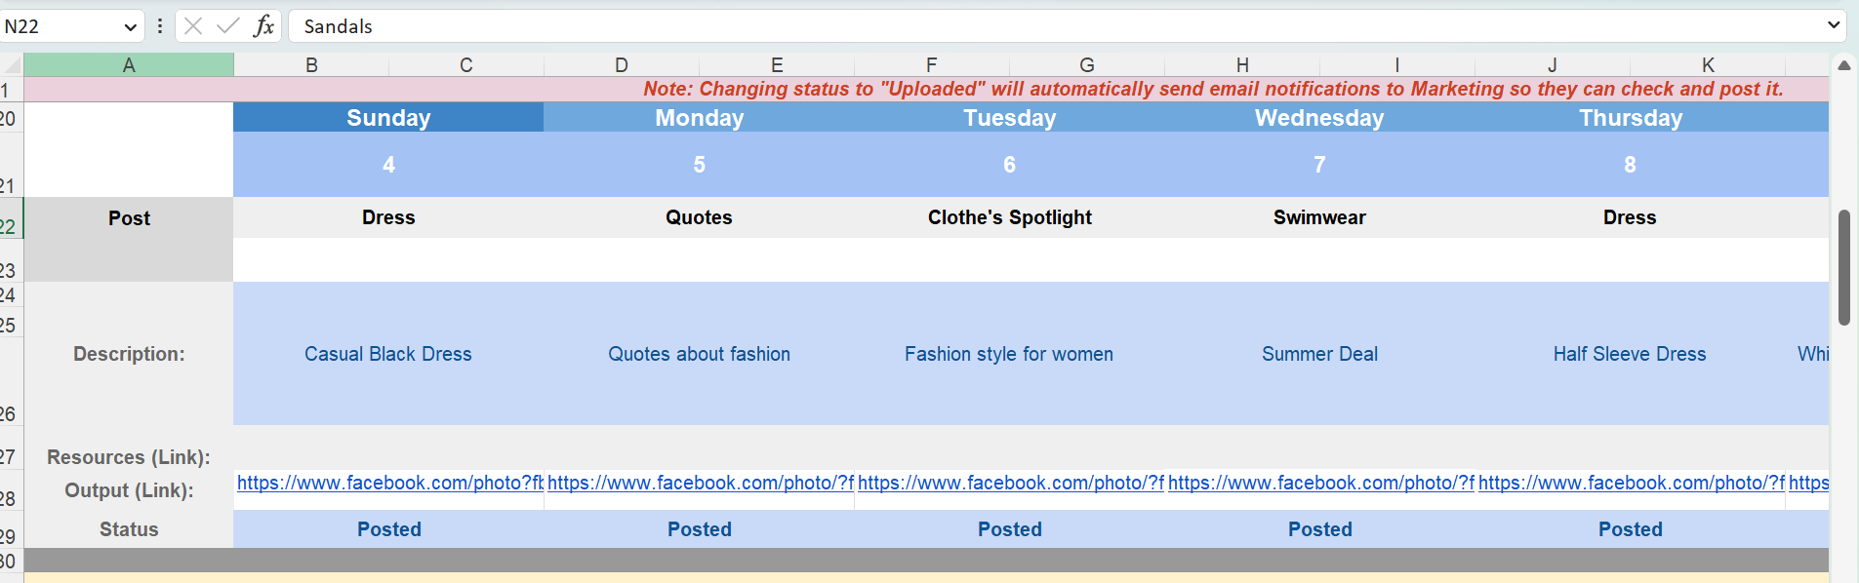Select column E header

point(777,65)
